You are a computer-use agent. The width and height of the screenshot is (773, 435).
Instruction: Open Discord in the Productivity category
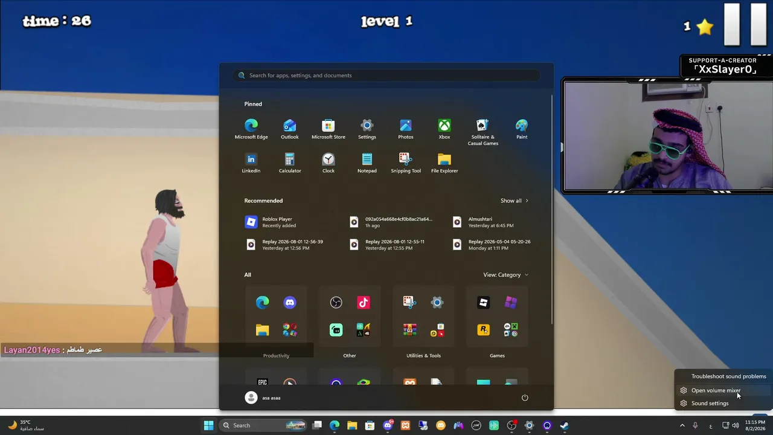point(290,302)
